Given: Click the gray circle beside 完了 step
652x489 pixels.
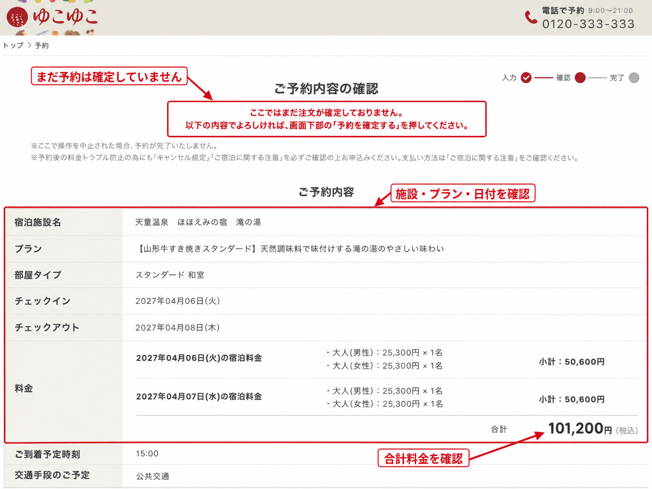Looking at the screenshot, I should click(634, 78).
